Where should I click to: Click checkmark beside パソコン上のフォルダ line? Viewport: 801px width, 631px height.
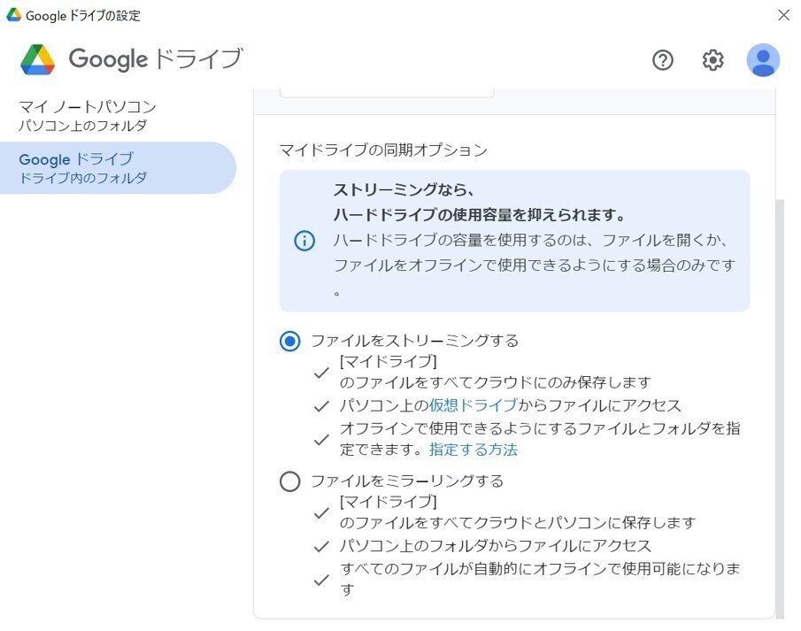click(321, 547)
